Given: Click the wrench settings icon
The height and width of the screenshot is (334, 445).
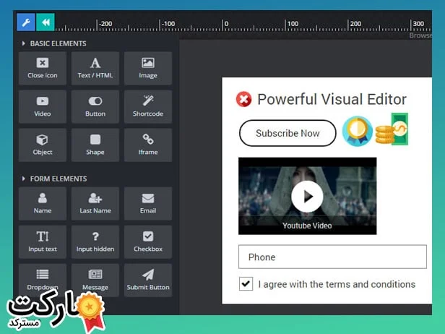Looking at the screenshot, I should [x=26, y=22].
